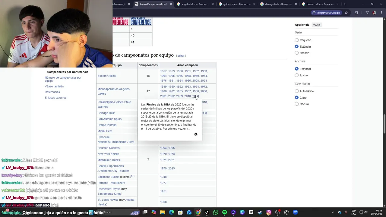The image size is (386, 217).
Task: Click the editar section link
Action: pos(181,56)
